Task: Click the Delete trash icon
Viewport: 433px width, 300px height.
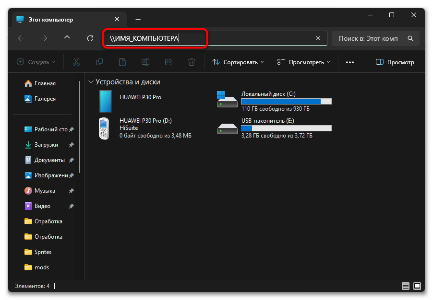Action: 192,62
